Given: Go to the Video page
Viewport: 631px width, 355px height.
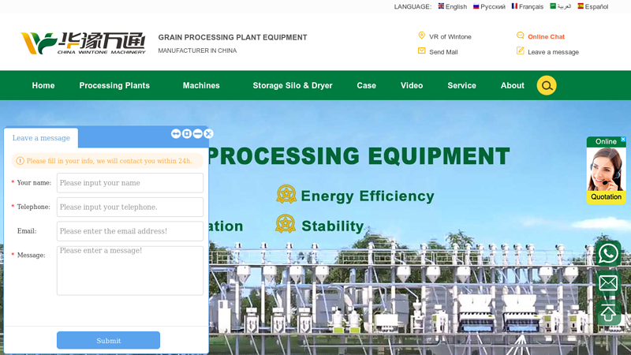Looking at the screenshot, I should point(412,85).
